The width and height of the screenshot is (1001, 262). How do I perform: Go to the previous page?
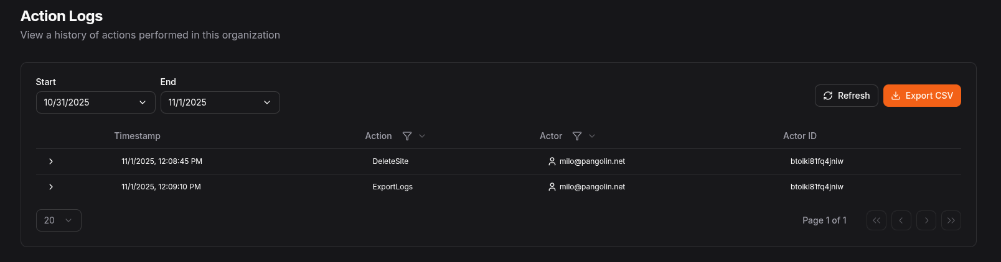click(901, 220)
